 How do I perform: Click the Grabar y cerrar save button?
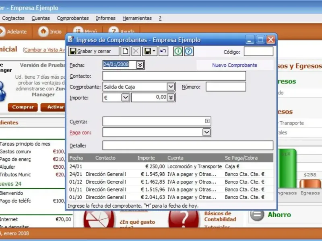[94, 51]
